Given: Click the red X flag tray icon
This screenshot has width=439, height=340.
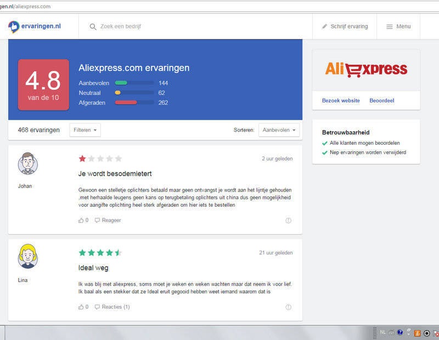Looking at the screenshot, I should coord(436,333).
